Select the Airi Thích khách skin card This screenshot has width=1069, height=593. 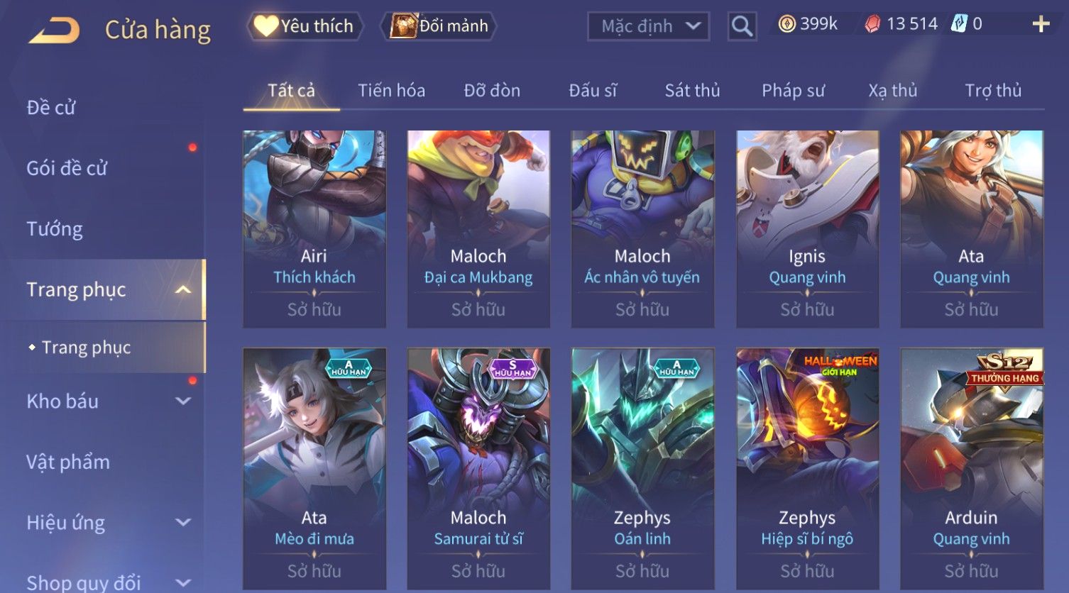[314, 228]
